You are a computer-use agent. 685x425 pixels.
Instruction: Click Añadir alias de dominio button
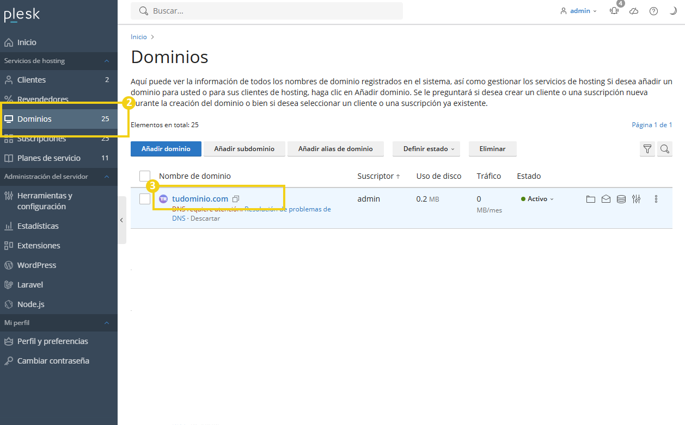click(335, 149)
